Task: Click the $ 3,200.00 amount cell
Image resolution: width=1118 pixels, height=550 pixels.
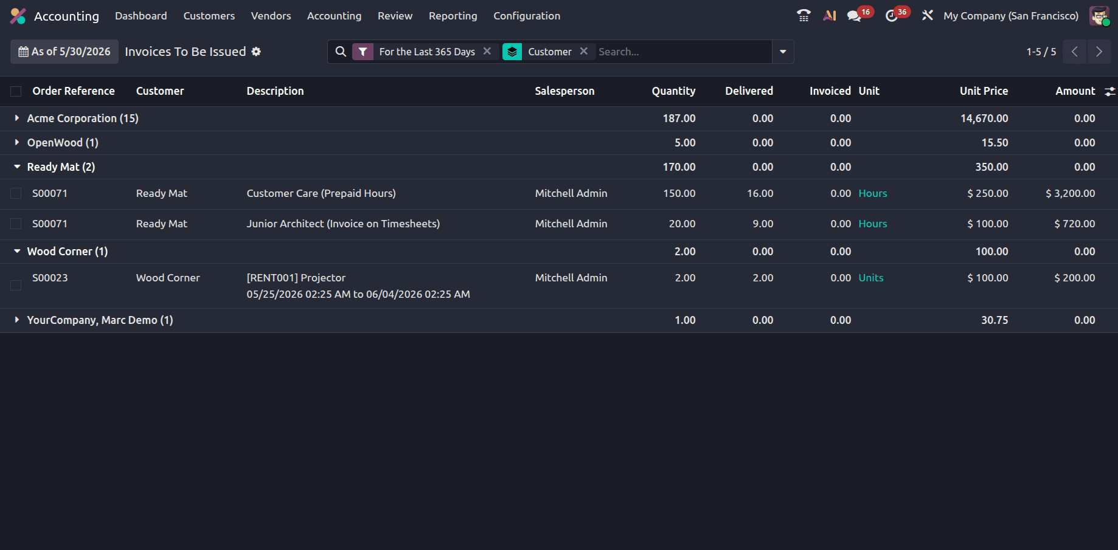Action: pos(1070,193)
